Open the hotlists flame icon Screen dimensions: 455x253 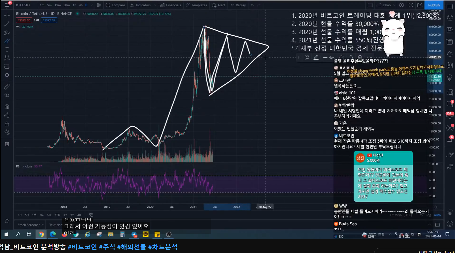[450, 54]
